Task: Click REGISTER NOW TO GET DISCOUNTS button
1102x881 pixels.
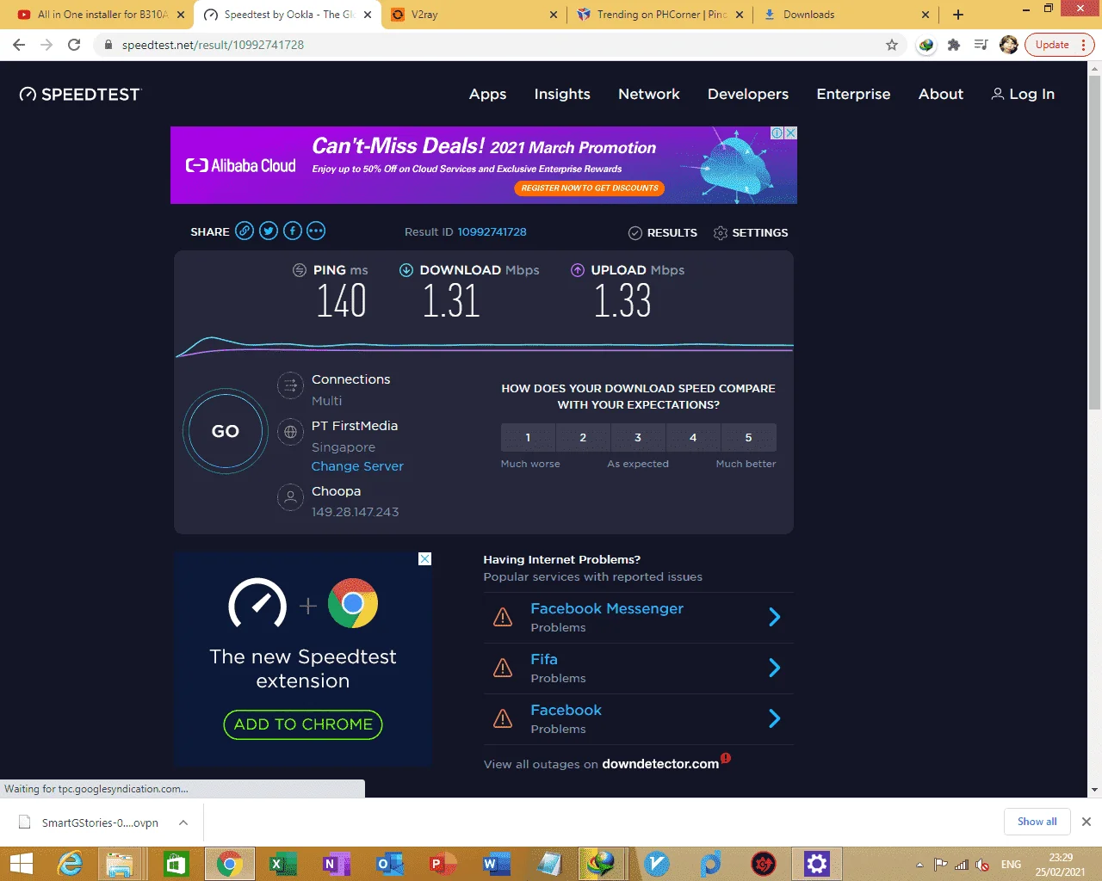Action: pos(590,188)
